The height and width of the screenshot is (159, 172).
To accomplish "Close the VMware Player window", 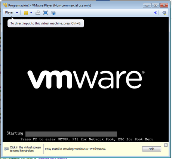I will tap(164, 5).
